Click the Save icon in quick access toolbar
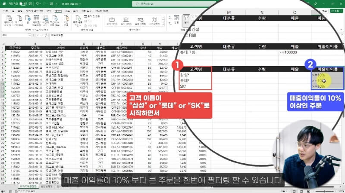Screen dimensions: 345x193 click(x=30, y=4)
